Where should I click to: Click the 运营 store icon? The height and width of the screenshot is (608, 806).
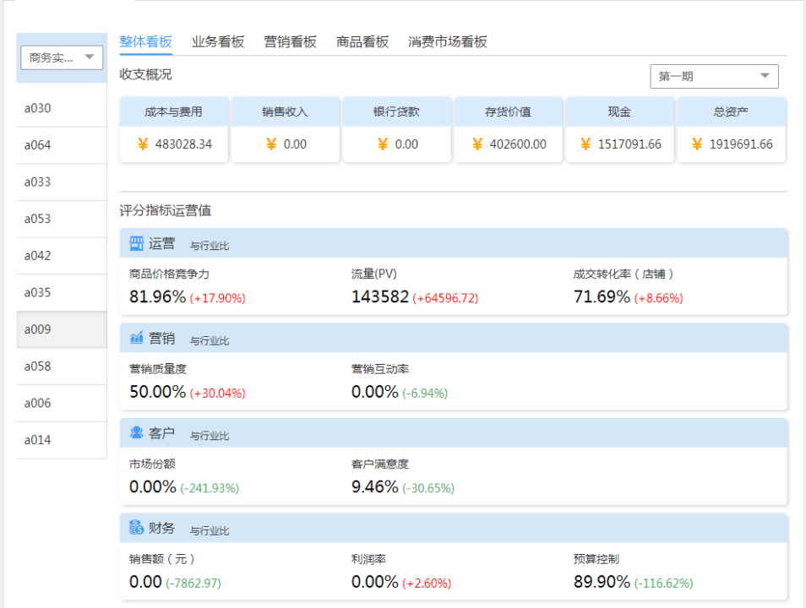coord(136,244)
